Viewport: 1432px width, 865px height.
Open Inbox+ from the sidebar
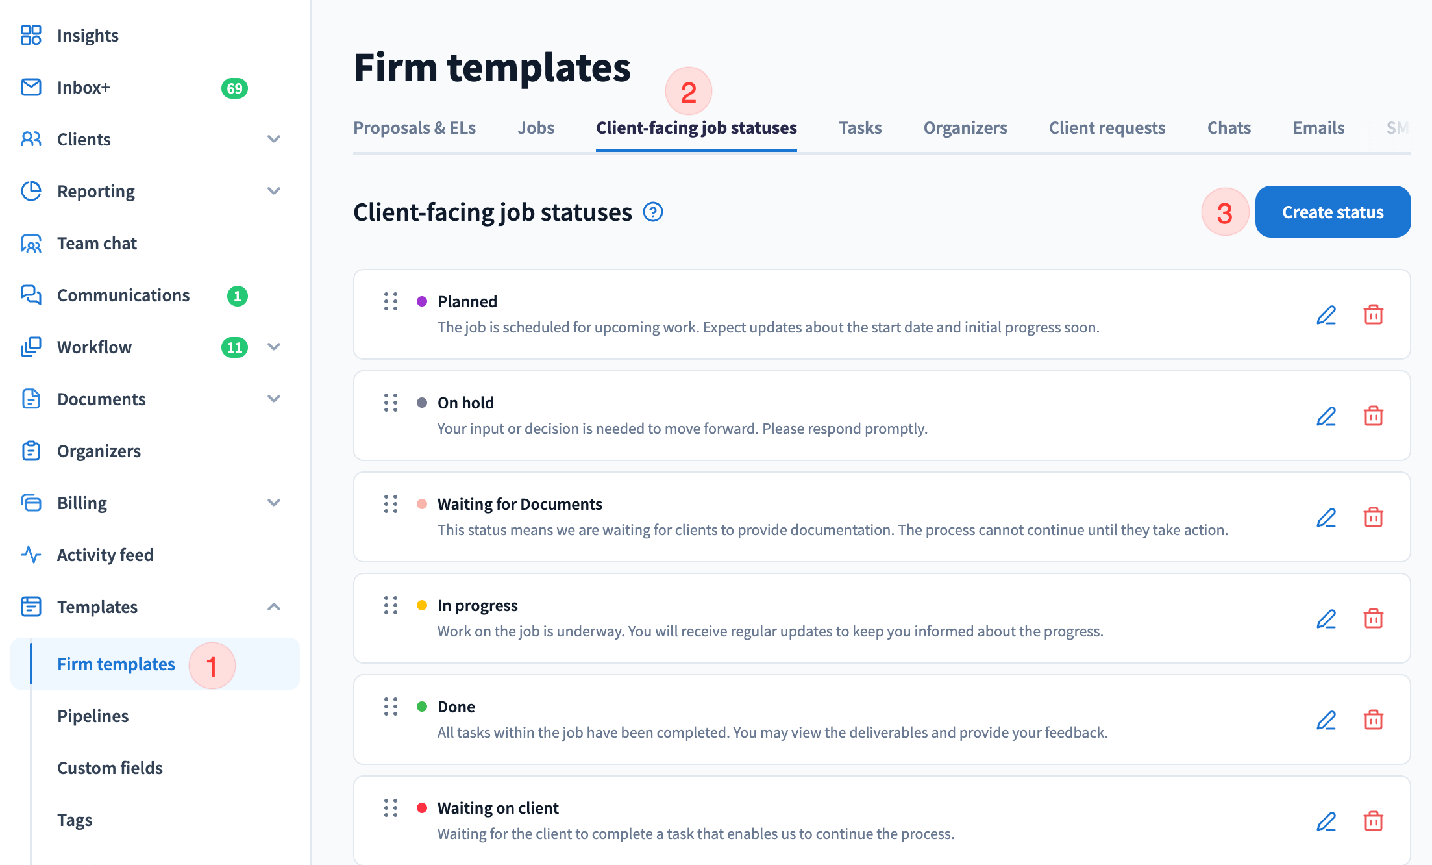click(83, 88)
